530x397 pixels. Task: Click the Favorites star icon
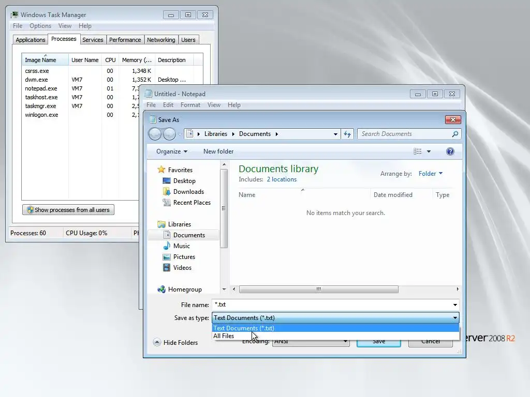click(x=161, y=170)
